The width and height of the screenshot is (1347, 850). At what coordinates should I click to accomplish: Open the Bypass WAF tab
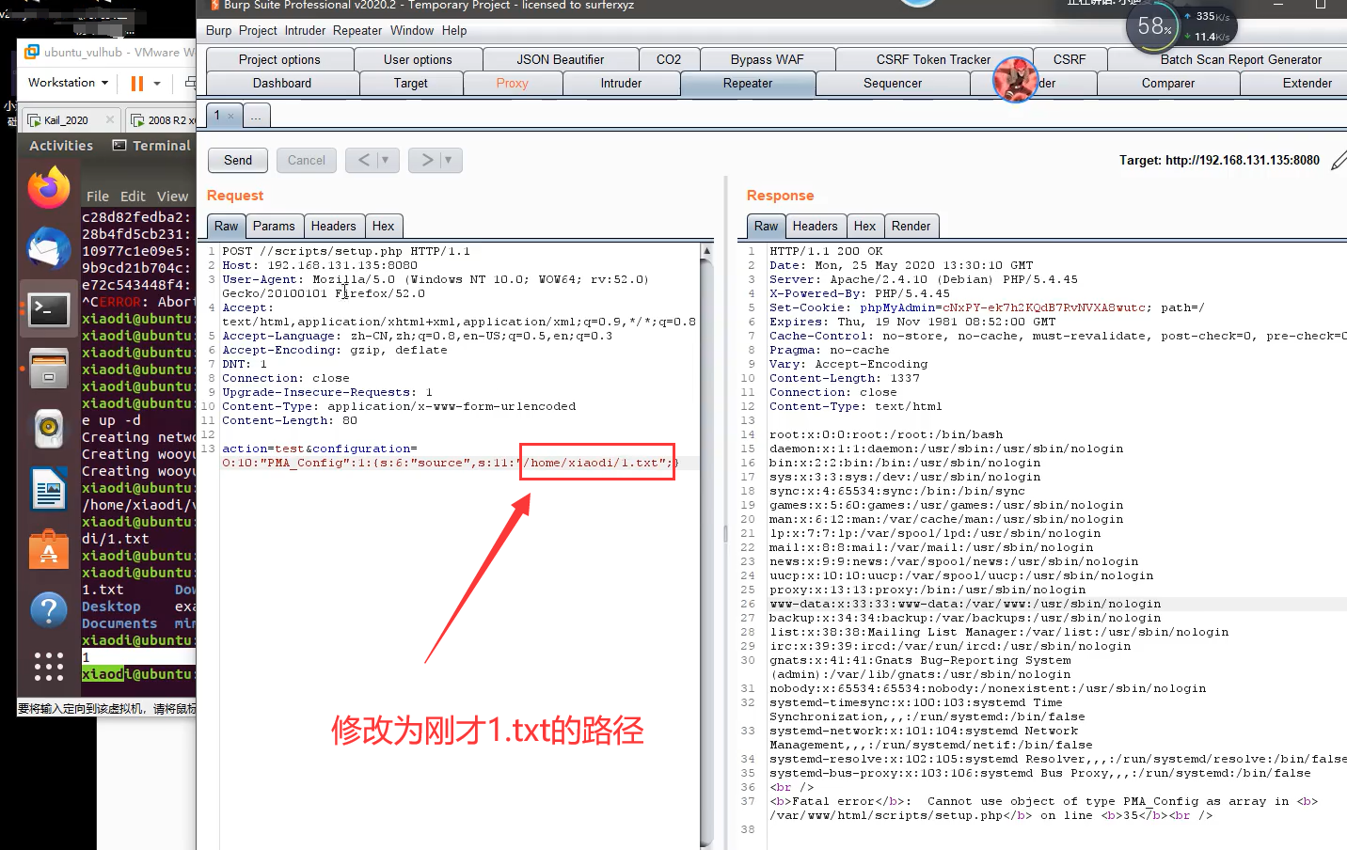tap(768, 59)
